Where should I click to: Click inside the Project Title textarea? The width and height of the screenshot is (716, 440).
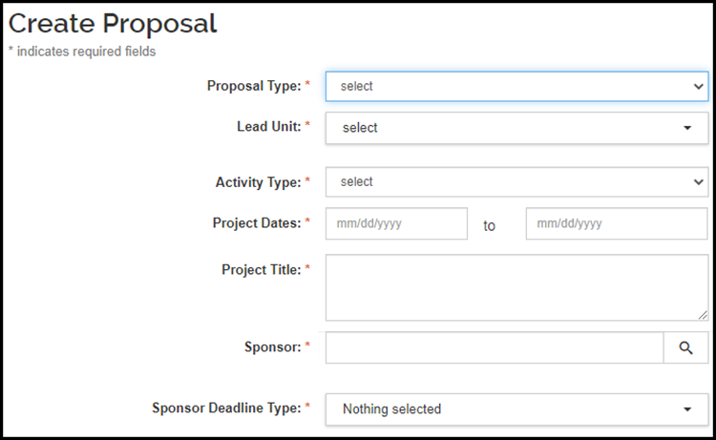pos(516,287)
